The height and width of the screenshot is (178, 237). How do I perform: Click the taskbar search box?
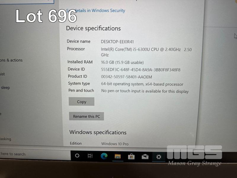pyautogui.click(x=35, y=154)
